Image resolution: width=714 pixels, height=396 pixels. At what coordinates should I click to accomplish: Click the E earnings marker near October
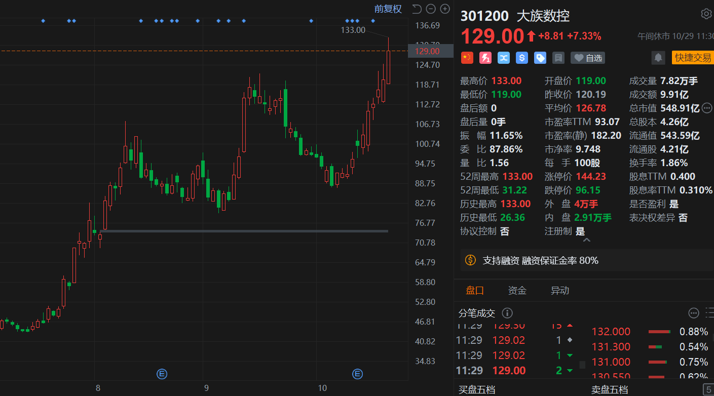[358, 374]
